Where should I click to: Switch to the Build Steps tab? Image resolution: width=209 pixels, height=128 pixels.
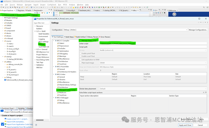coord(69,37)
